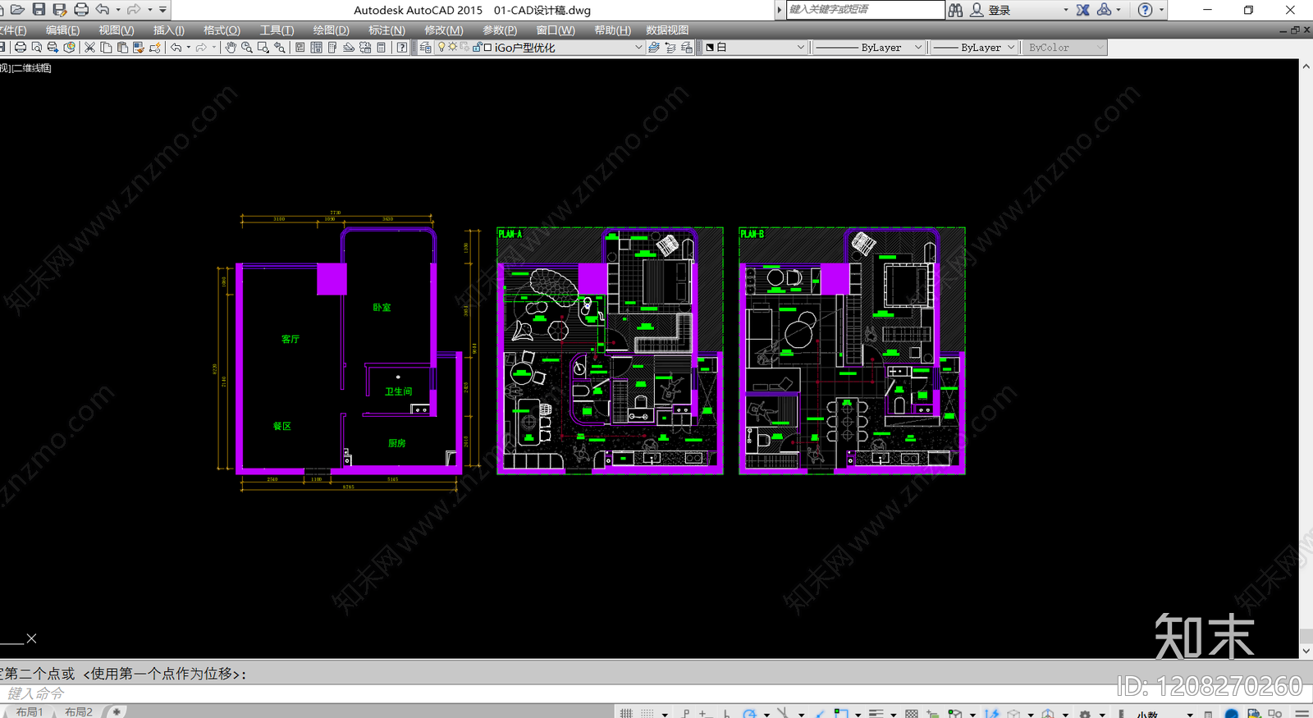This screenshot has width=1313, height=718.
Task: Toggle transparency display in status bar
Action: [x=912, y=713]
